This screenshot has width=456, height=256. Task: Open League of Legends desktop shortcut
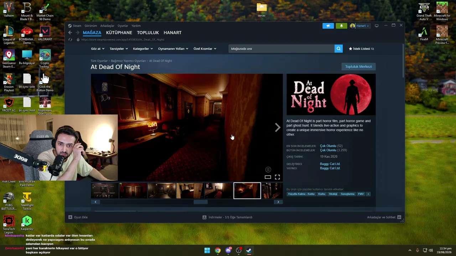tap(9, 35)
